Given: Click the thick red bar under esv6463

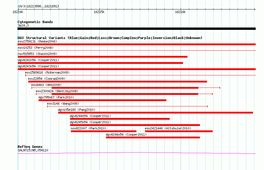Looking at the screenshot, I should point(125,88).
